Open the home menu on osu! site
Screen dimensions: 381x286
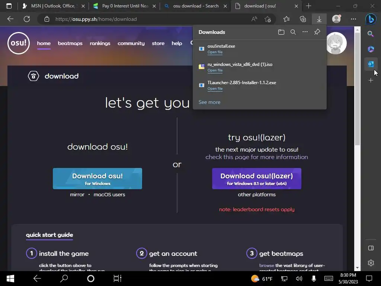coord(44,43)
